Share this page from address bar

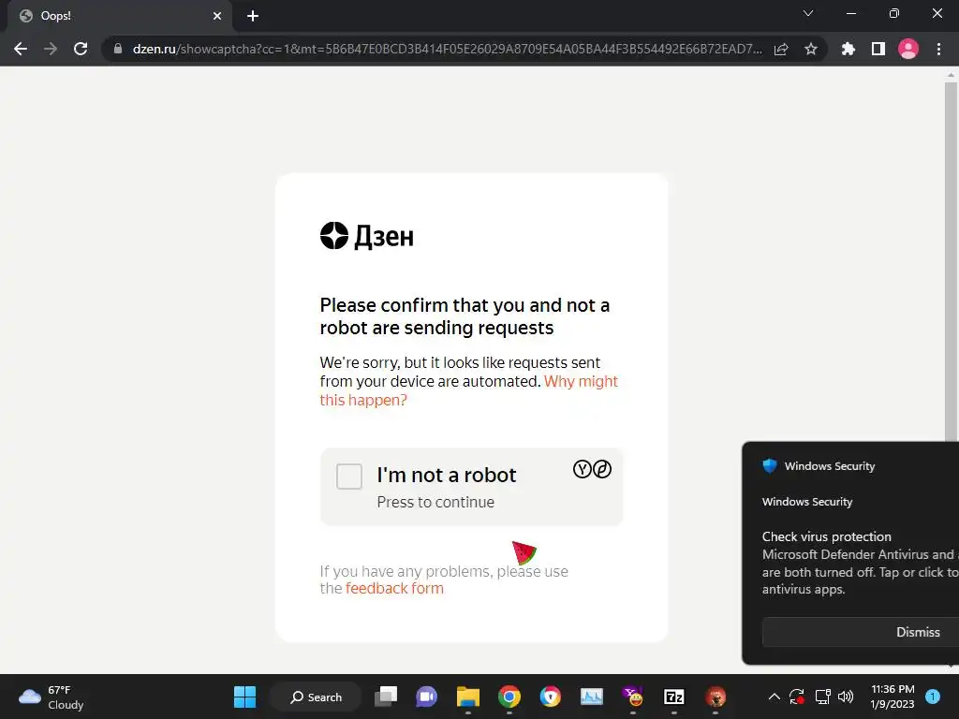781,49
